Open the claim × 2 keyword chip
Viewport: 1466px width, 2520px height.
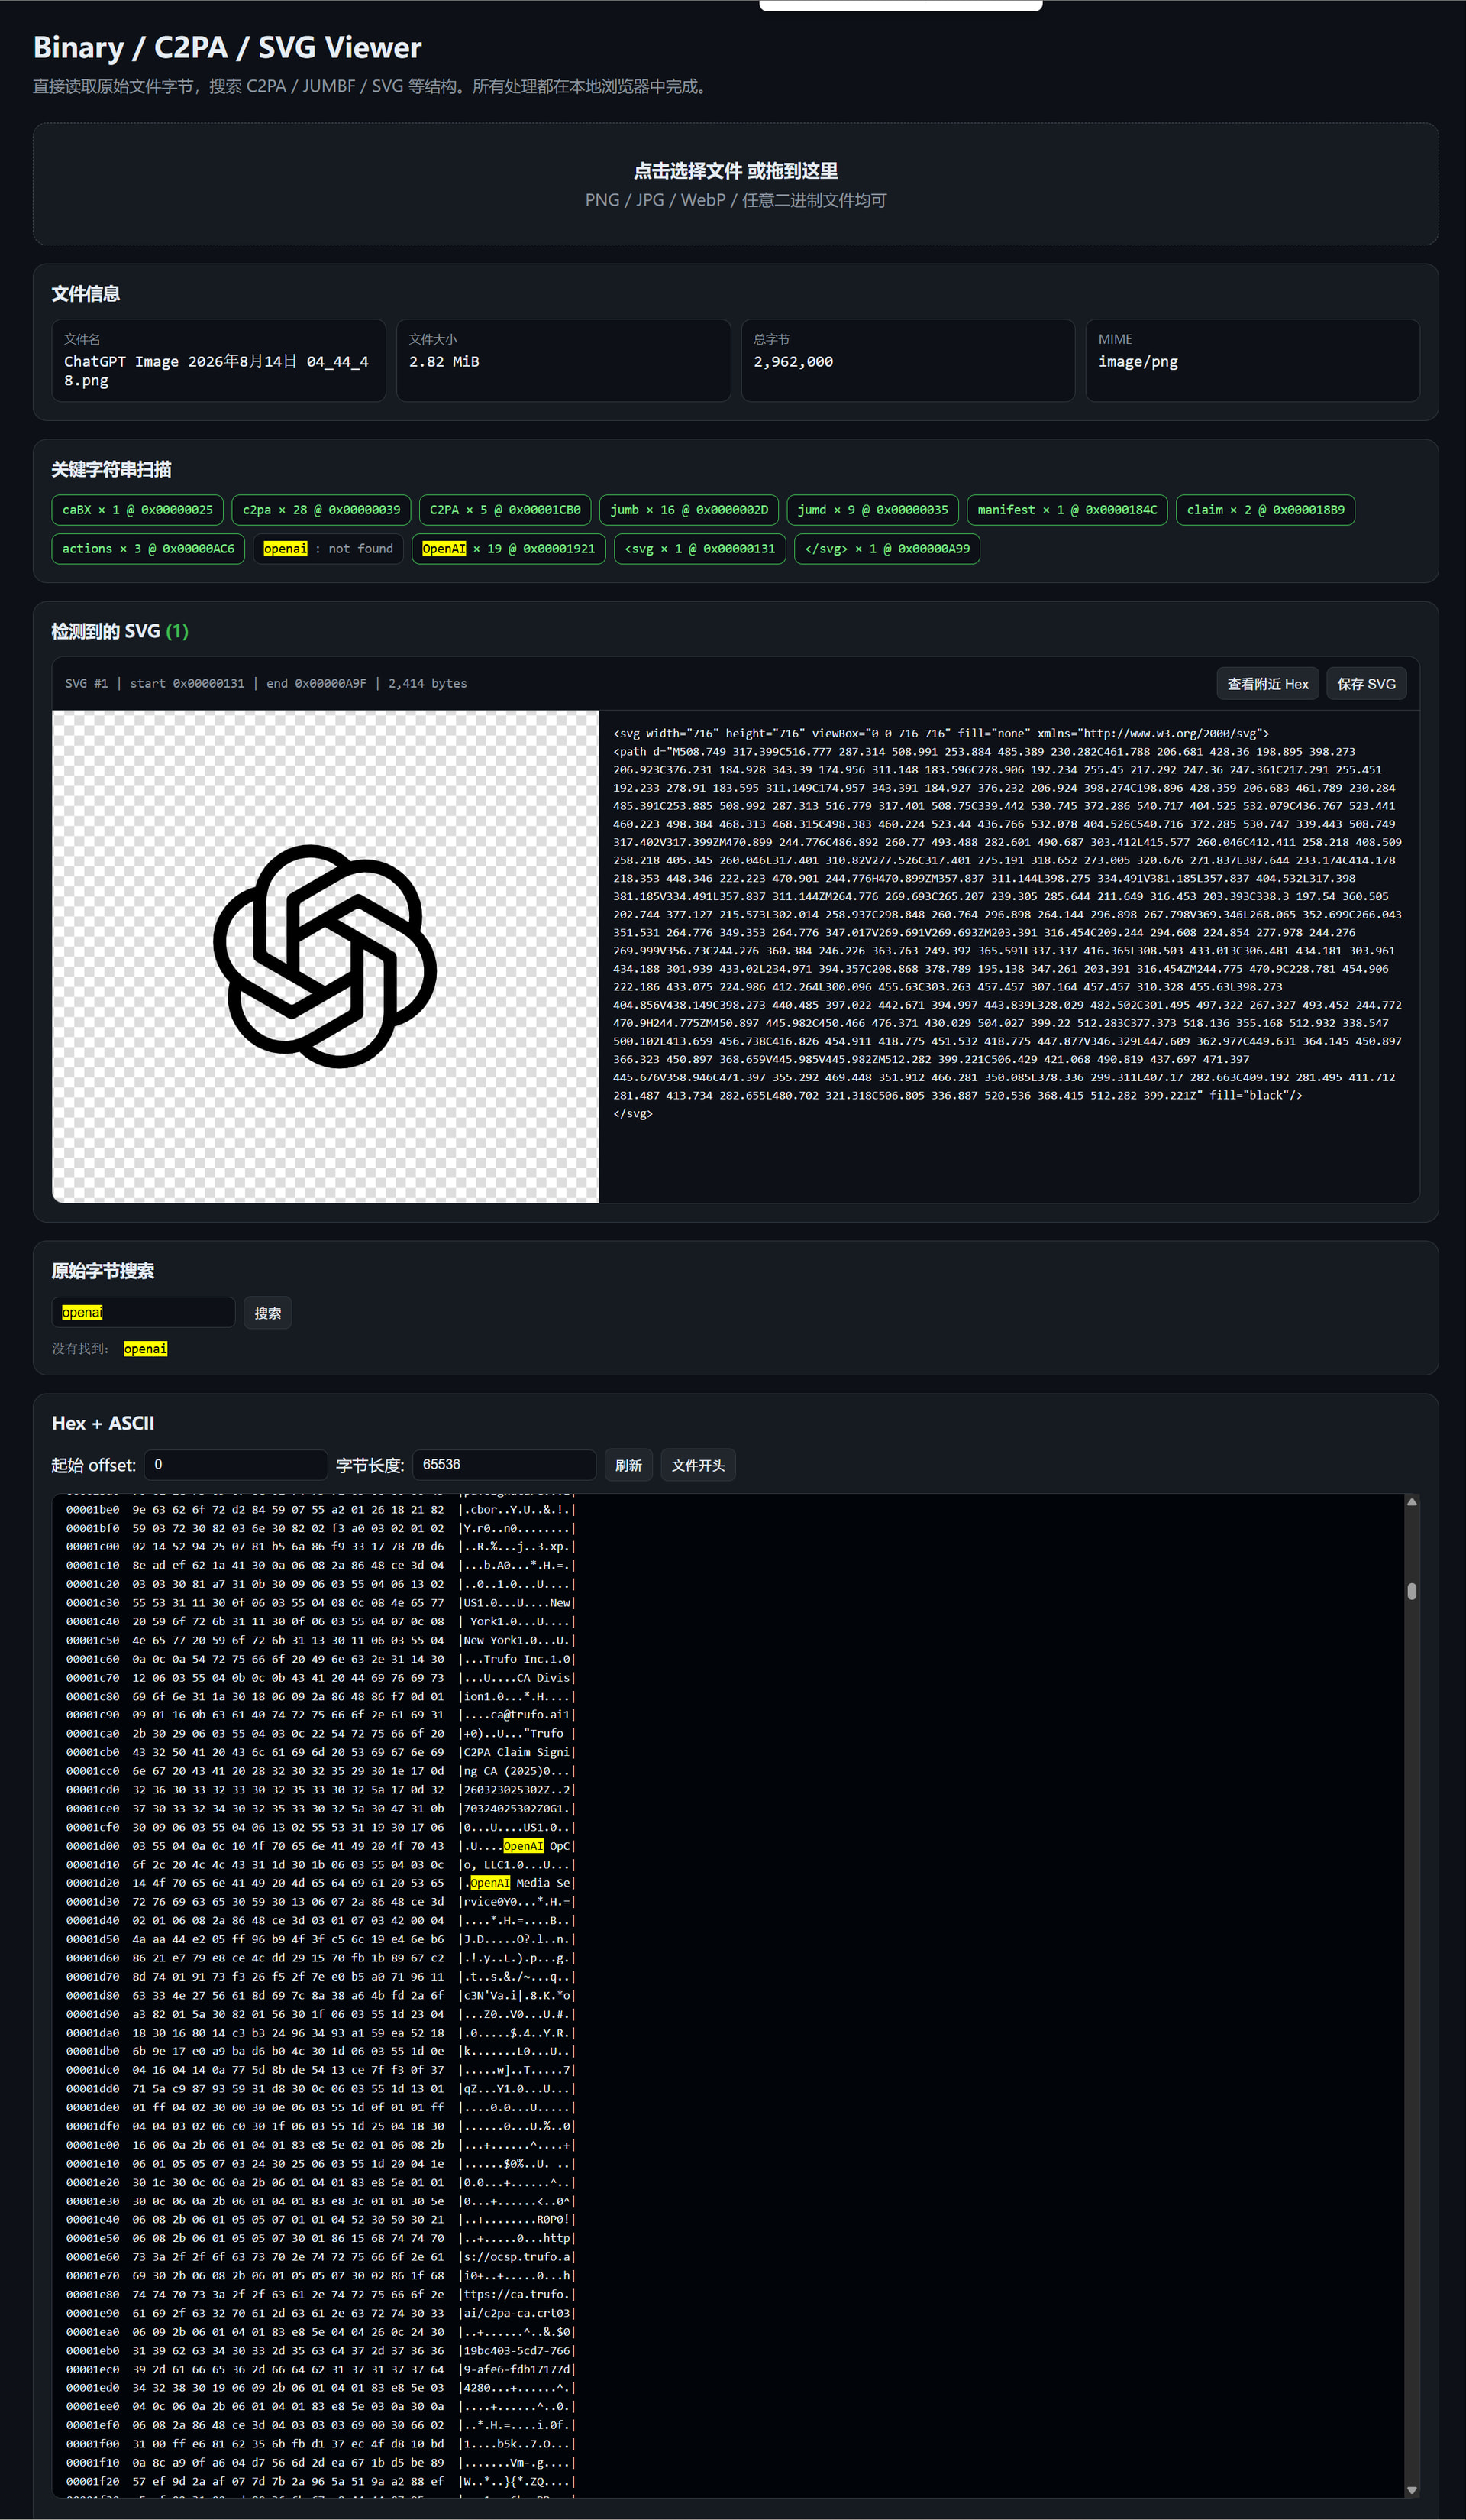point(1265,510)
